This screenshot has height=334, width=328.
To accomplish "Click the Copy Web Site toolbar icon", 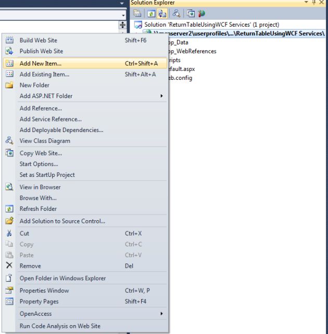I will pos(191,14).
